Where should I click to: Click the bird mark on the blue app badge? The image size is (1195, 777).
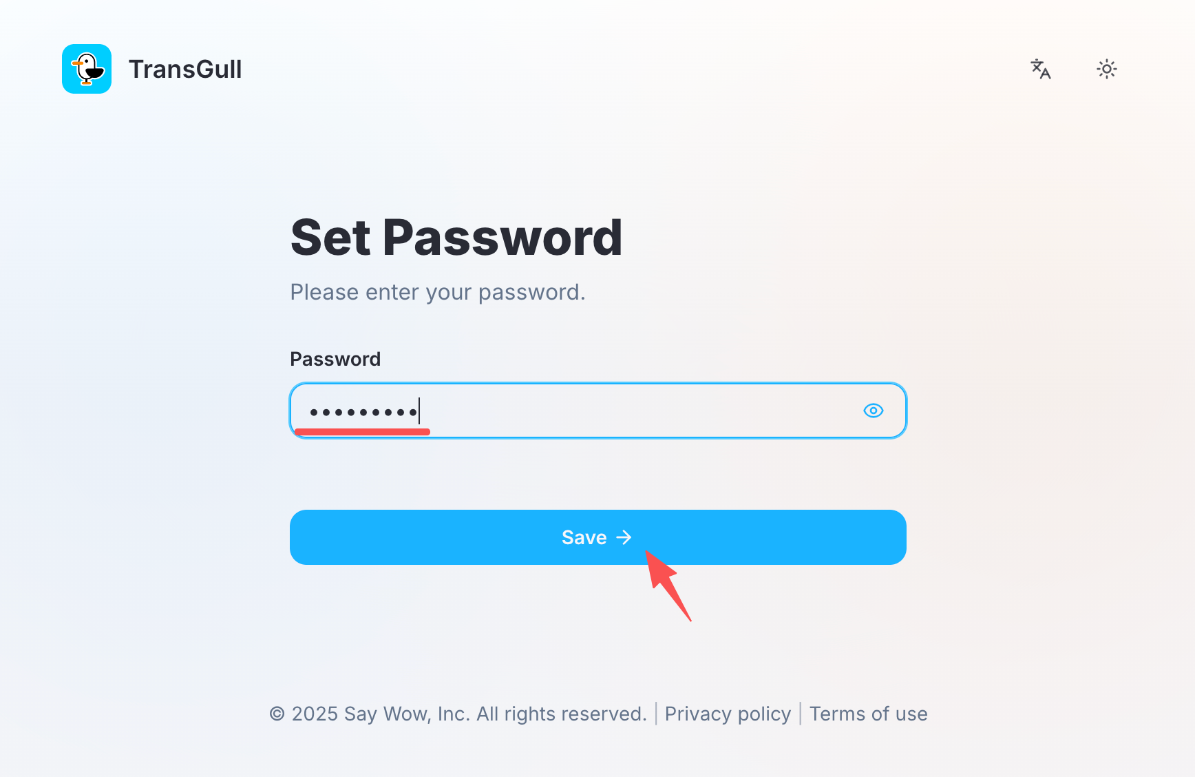click(86, 68)
